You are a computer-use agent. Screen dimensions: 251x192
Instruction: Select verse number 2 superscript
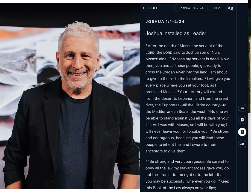(170, 58)
